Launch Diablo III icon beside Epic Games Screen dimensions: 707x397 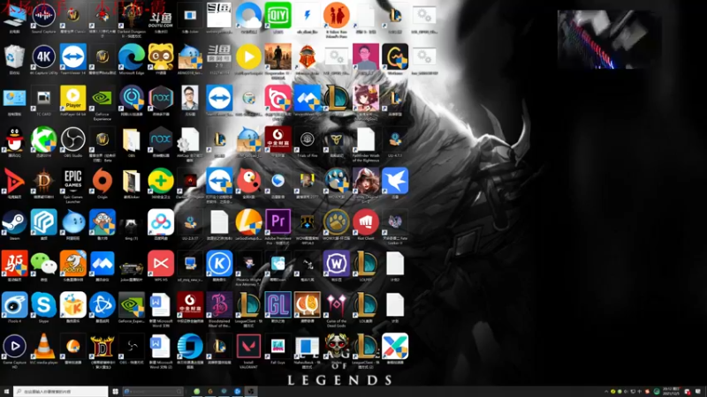click(x=43, y=181)
